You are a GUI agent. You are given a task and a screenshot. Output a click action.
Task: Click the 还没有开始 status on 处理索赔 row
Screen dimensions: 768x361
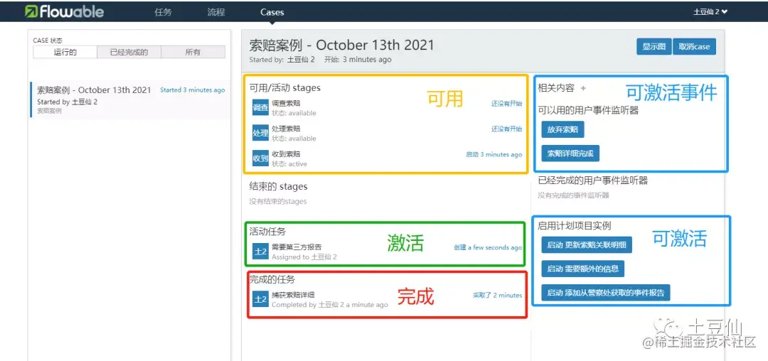coord(507,129)
